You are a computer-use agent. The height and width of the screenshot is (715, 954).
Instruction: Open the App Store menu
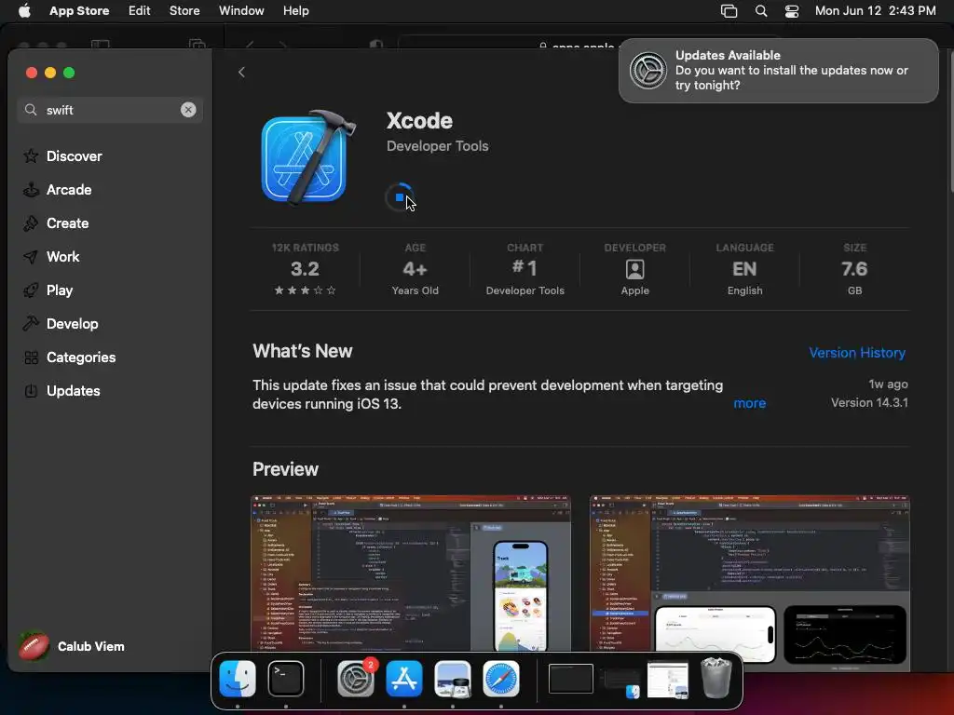pos(79,11)
